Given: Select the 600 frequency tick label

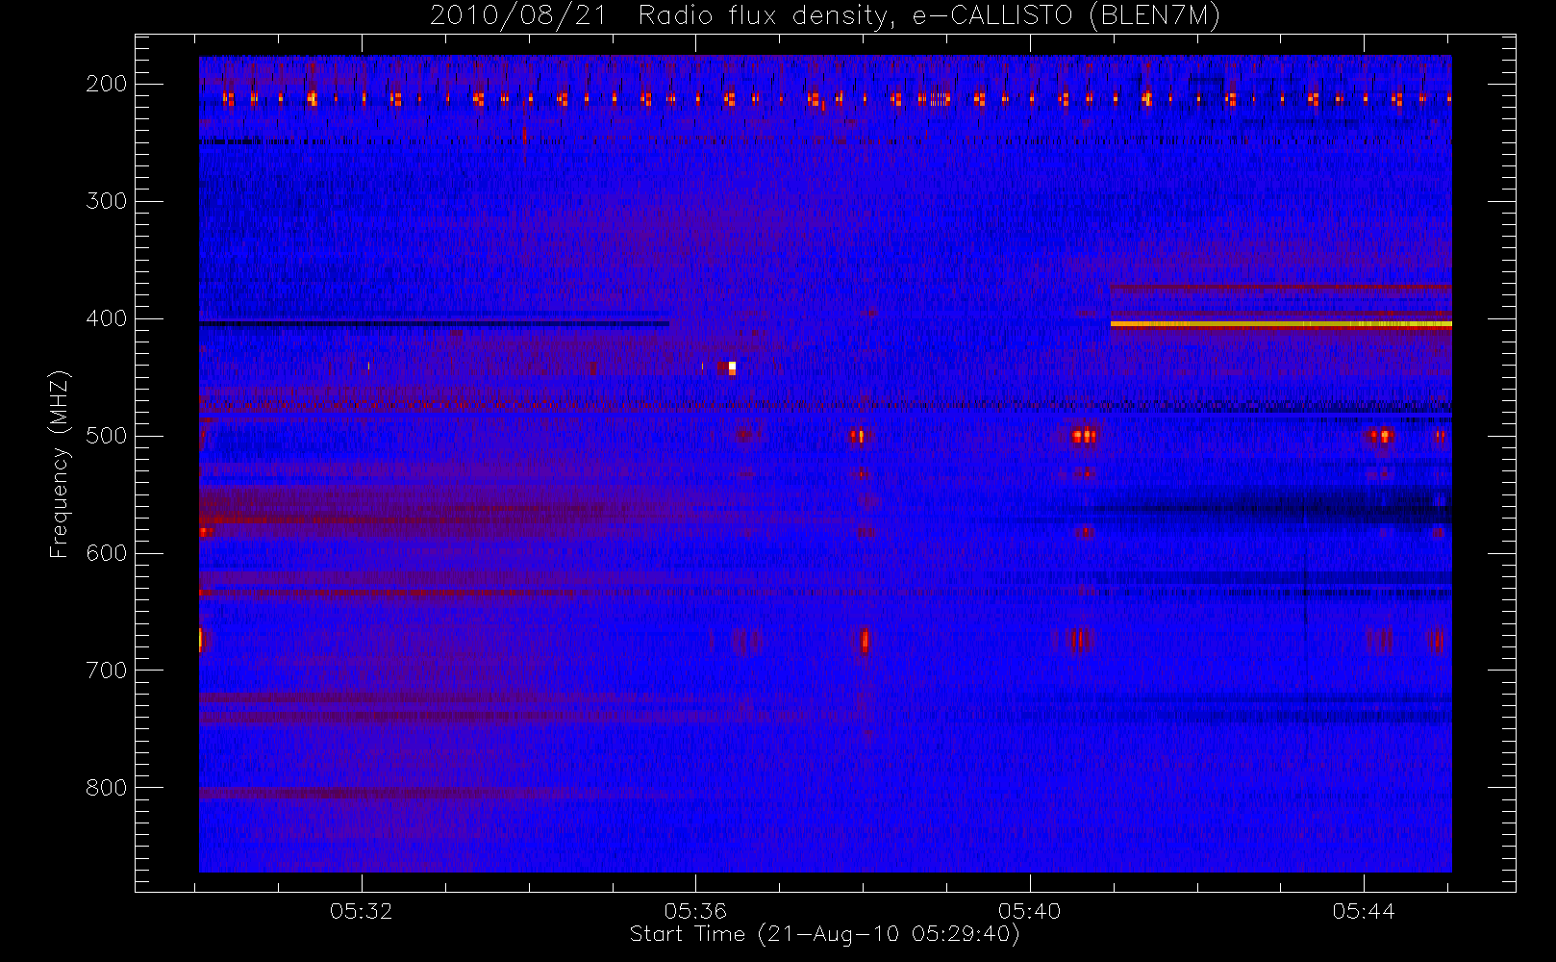Looking at the screenshot, I should pyautogui.click(x=107, y=553).
